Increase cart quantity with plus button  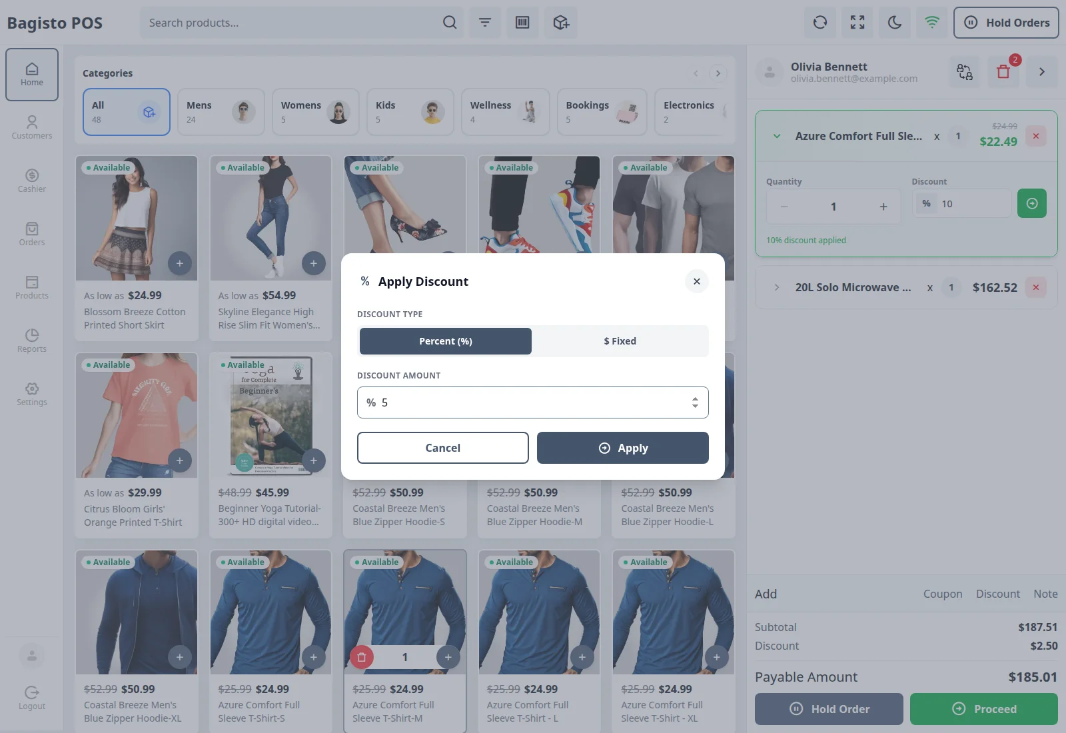click(883, 207)
